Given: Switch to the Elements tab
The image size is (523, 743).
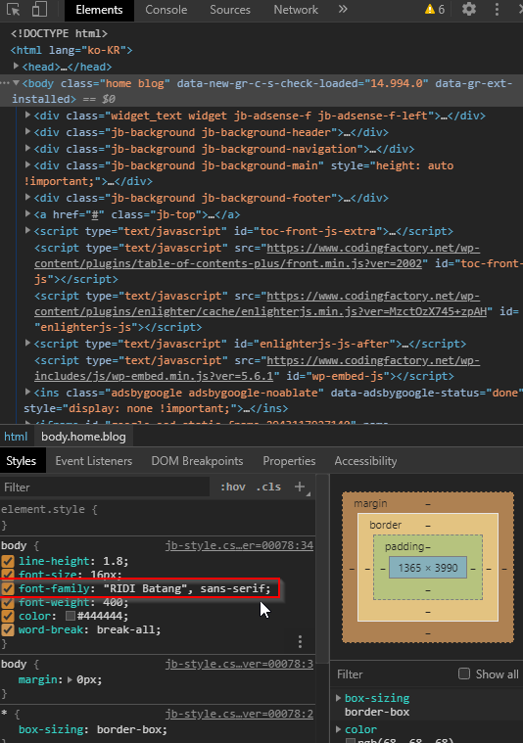Looking at the screenshot, I should (x=99, y=10).
